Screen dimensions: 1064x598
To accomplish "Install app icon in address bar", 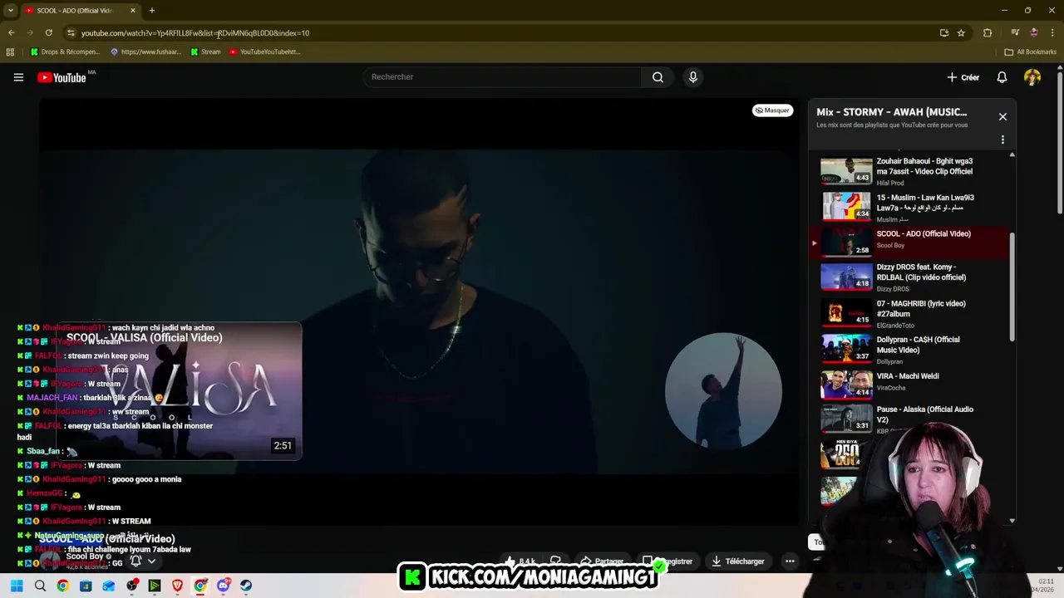I will coord(943,33).
